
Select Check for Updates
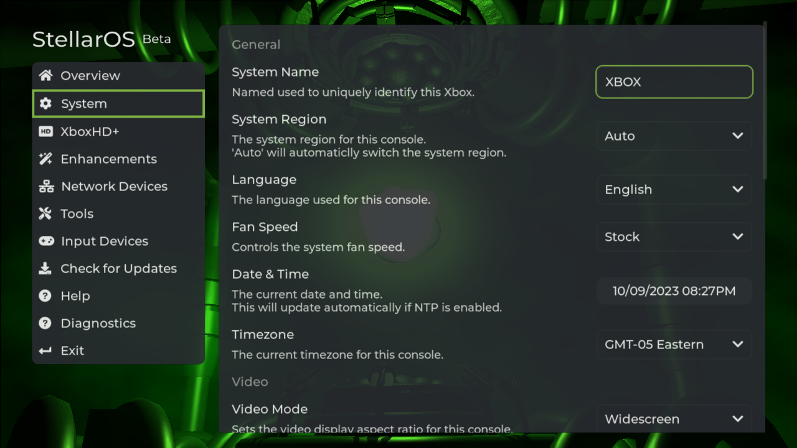118,268
